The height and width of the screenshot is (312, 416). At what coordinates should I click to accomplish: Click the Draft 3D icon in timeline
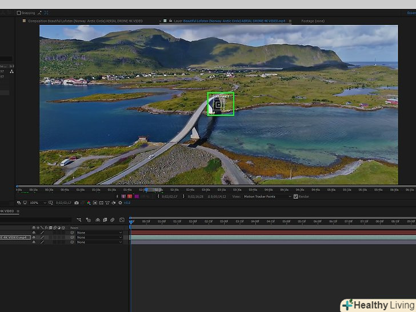pos(88,219)
